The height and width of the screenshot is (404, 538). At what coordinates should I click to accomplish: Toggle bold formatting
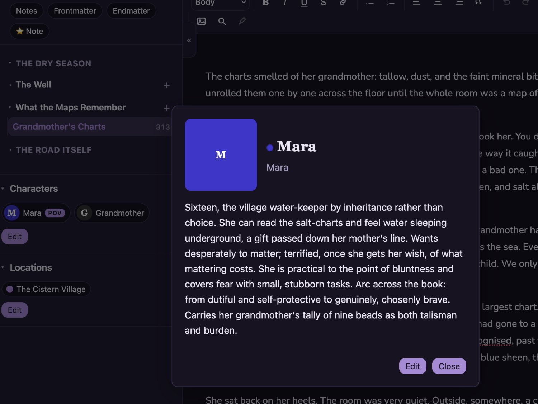point(266,3)
